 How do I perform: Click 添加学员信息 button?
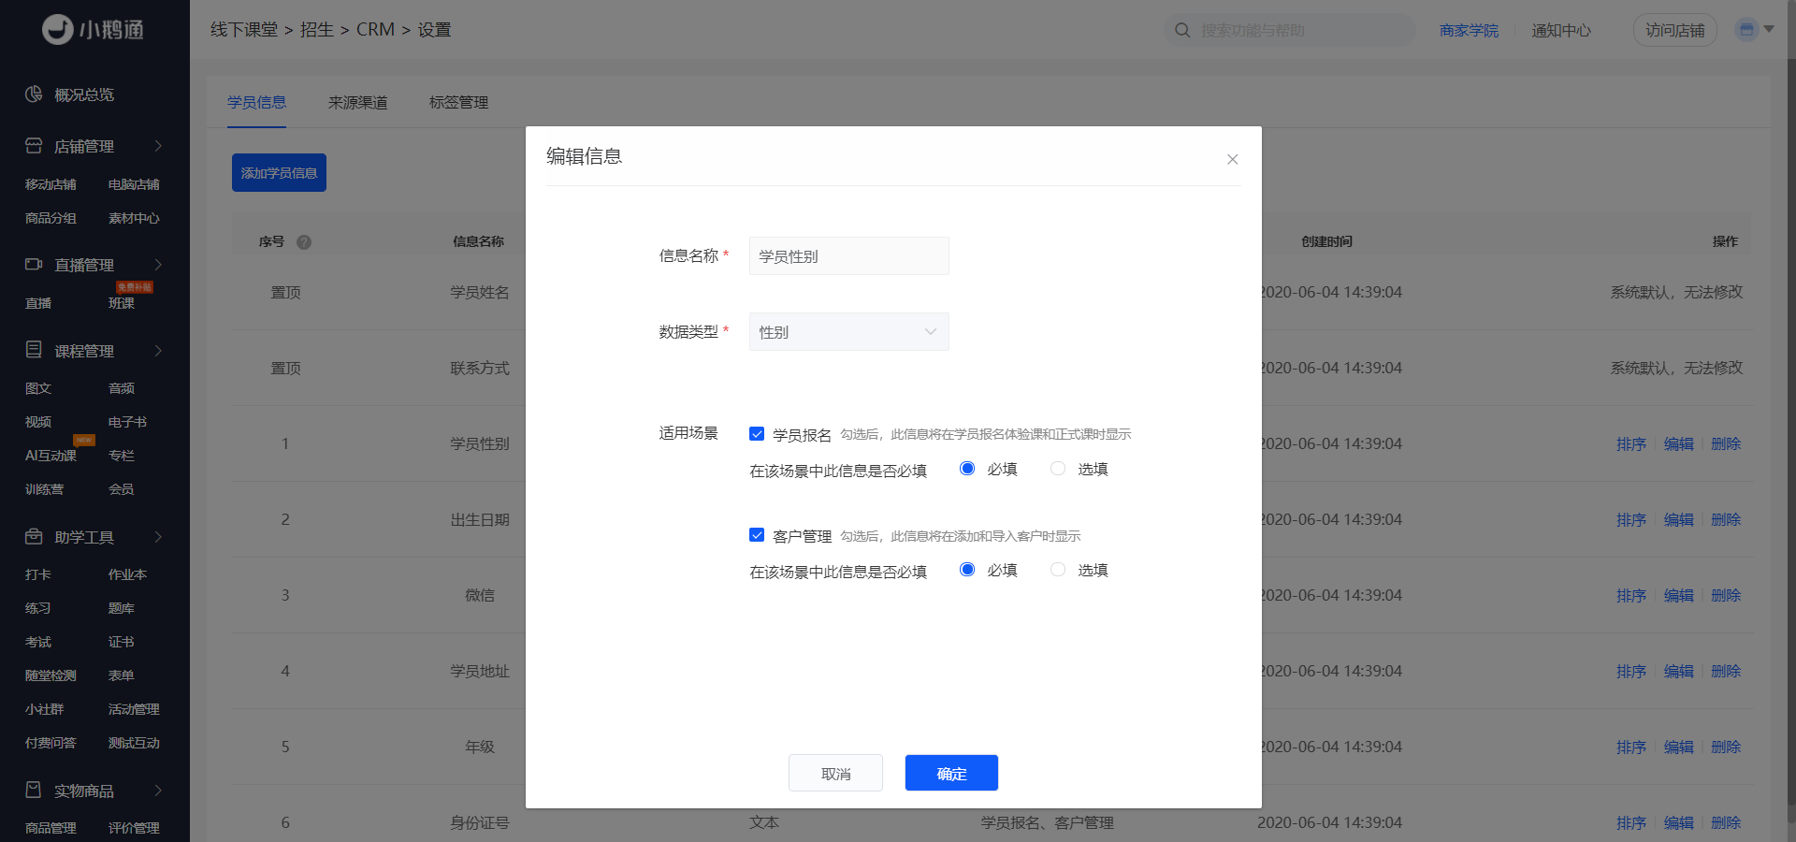279,173
